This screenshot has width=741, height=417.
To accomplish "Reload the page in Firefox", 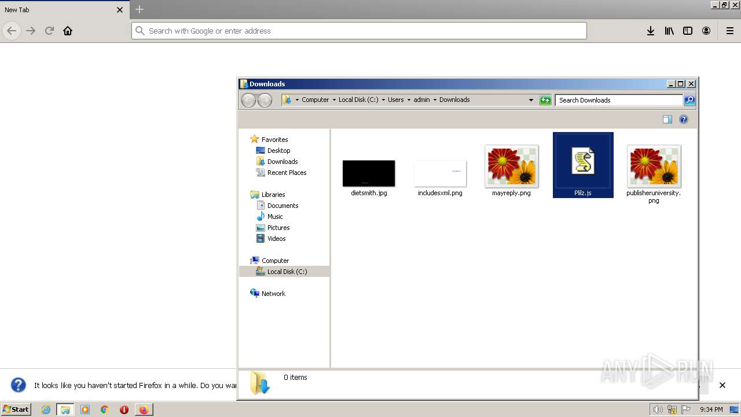I will (49, 31).
